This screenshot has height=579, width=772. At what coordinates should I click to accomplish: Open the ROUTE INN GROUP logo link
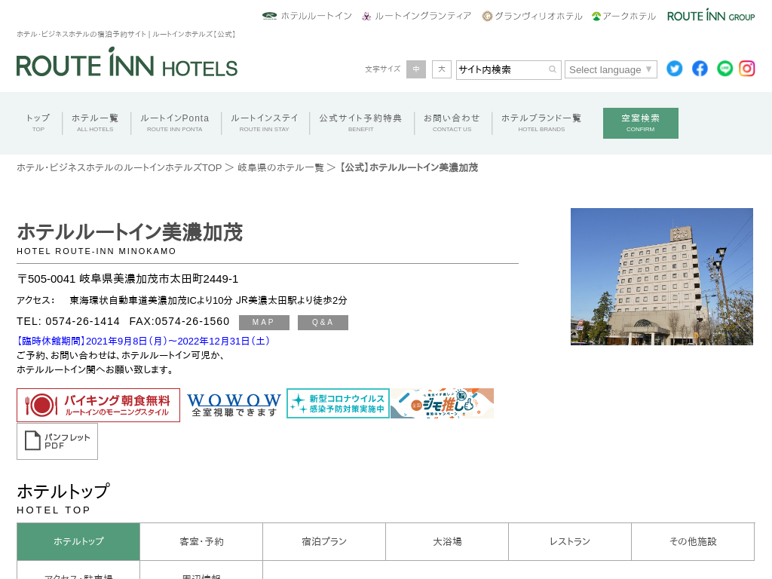point(711,15)
